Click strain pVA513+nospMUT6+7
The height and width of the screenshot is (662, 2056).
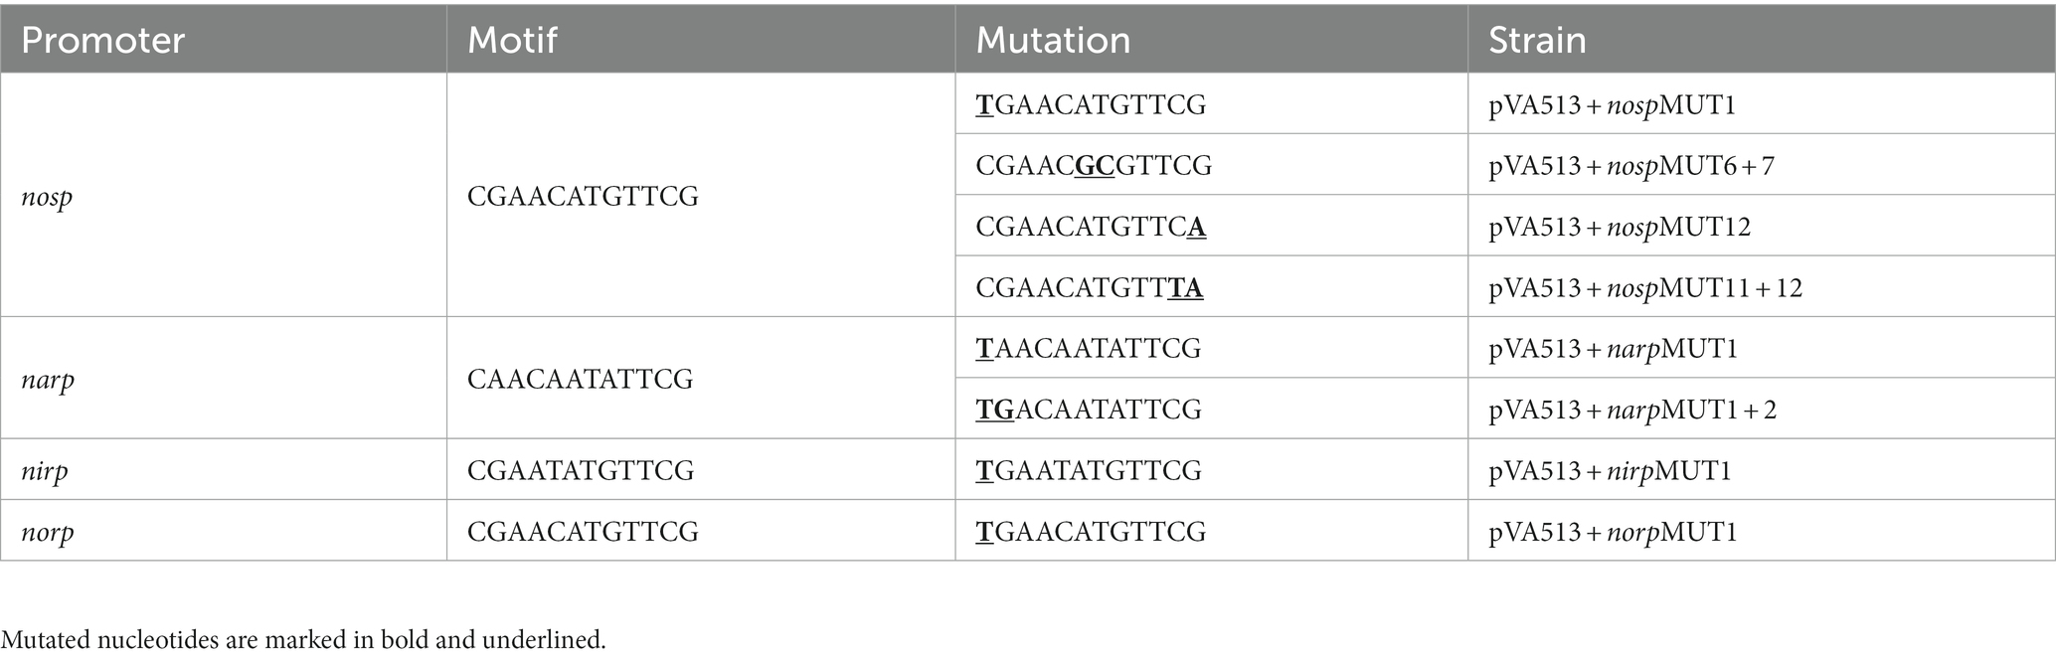(x=1631, y=165)
